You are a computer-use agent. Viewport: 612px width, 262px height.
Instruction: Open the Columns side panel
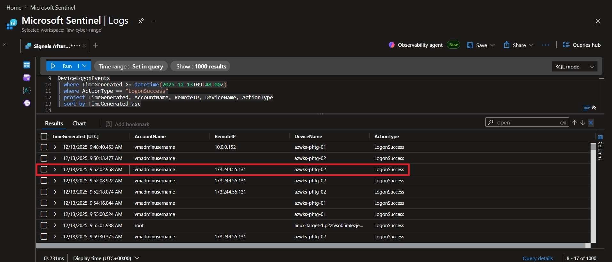coord(600,147)
